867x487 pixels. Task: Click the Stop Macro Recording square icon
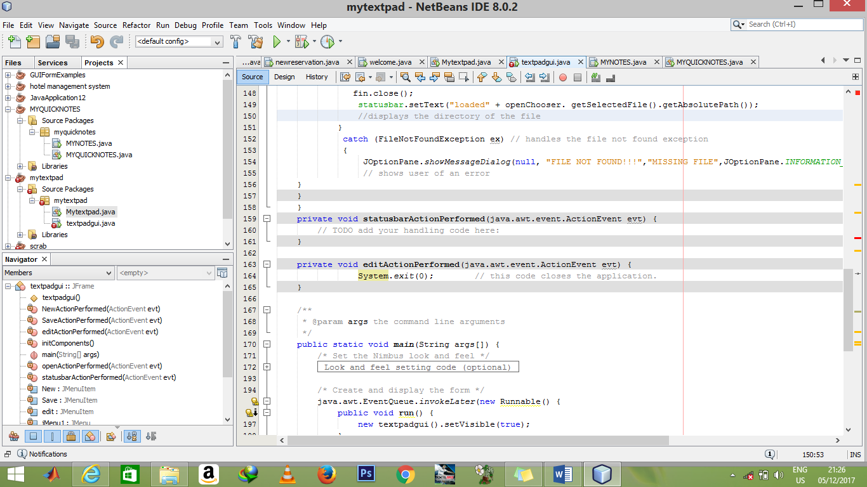[577, 77]
